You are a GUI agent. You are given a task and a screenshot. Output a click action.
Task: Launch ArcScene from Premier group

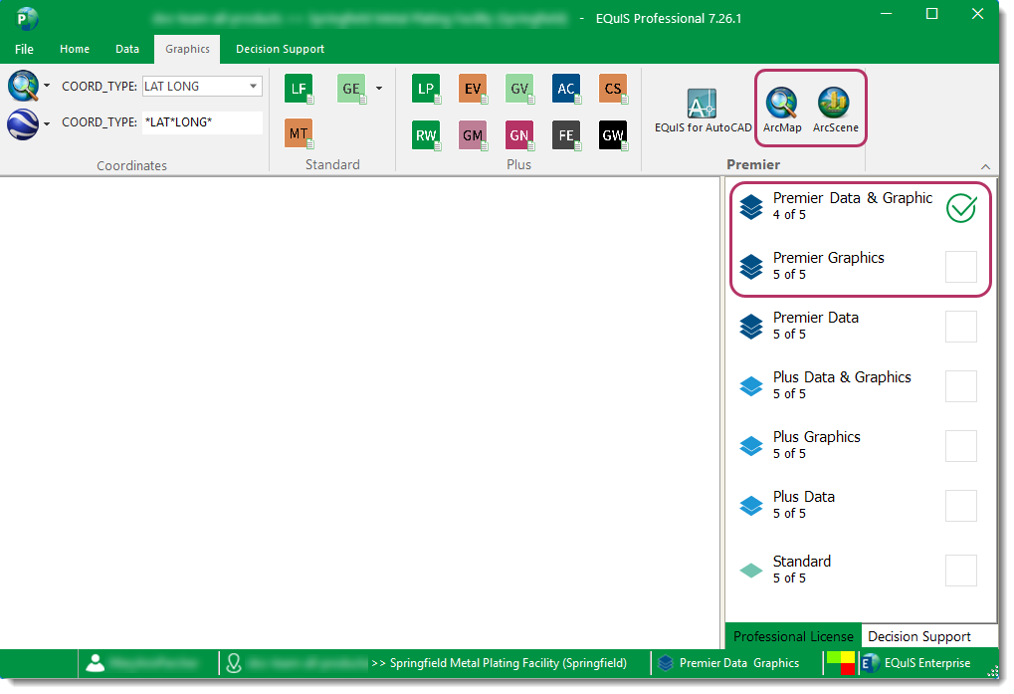click(x=835, y=110)
